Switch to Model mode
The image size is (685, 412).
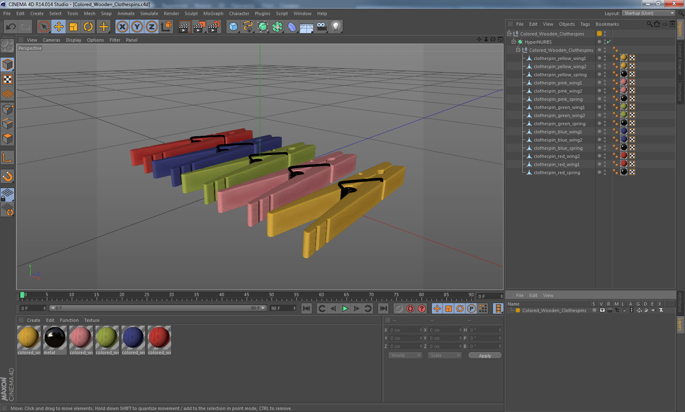point(8,64)
